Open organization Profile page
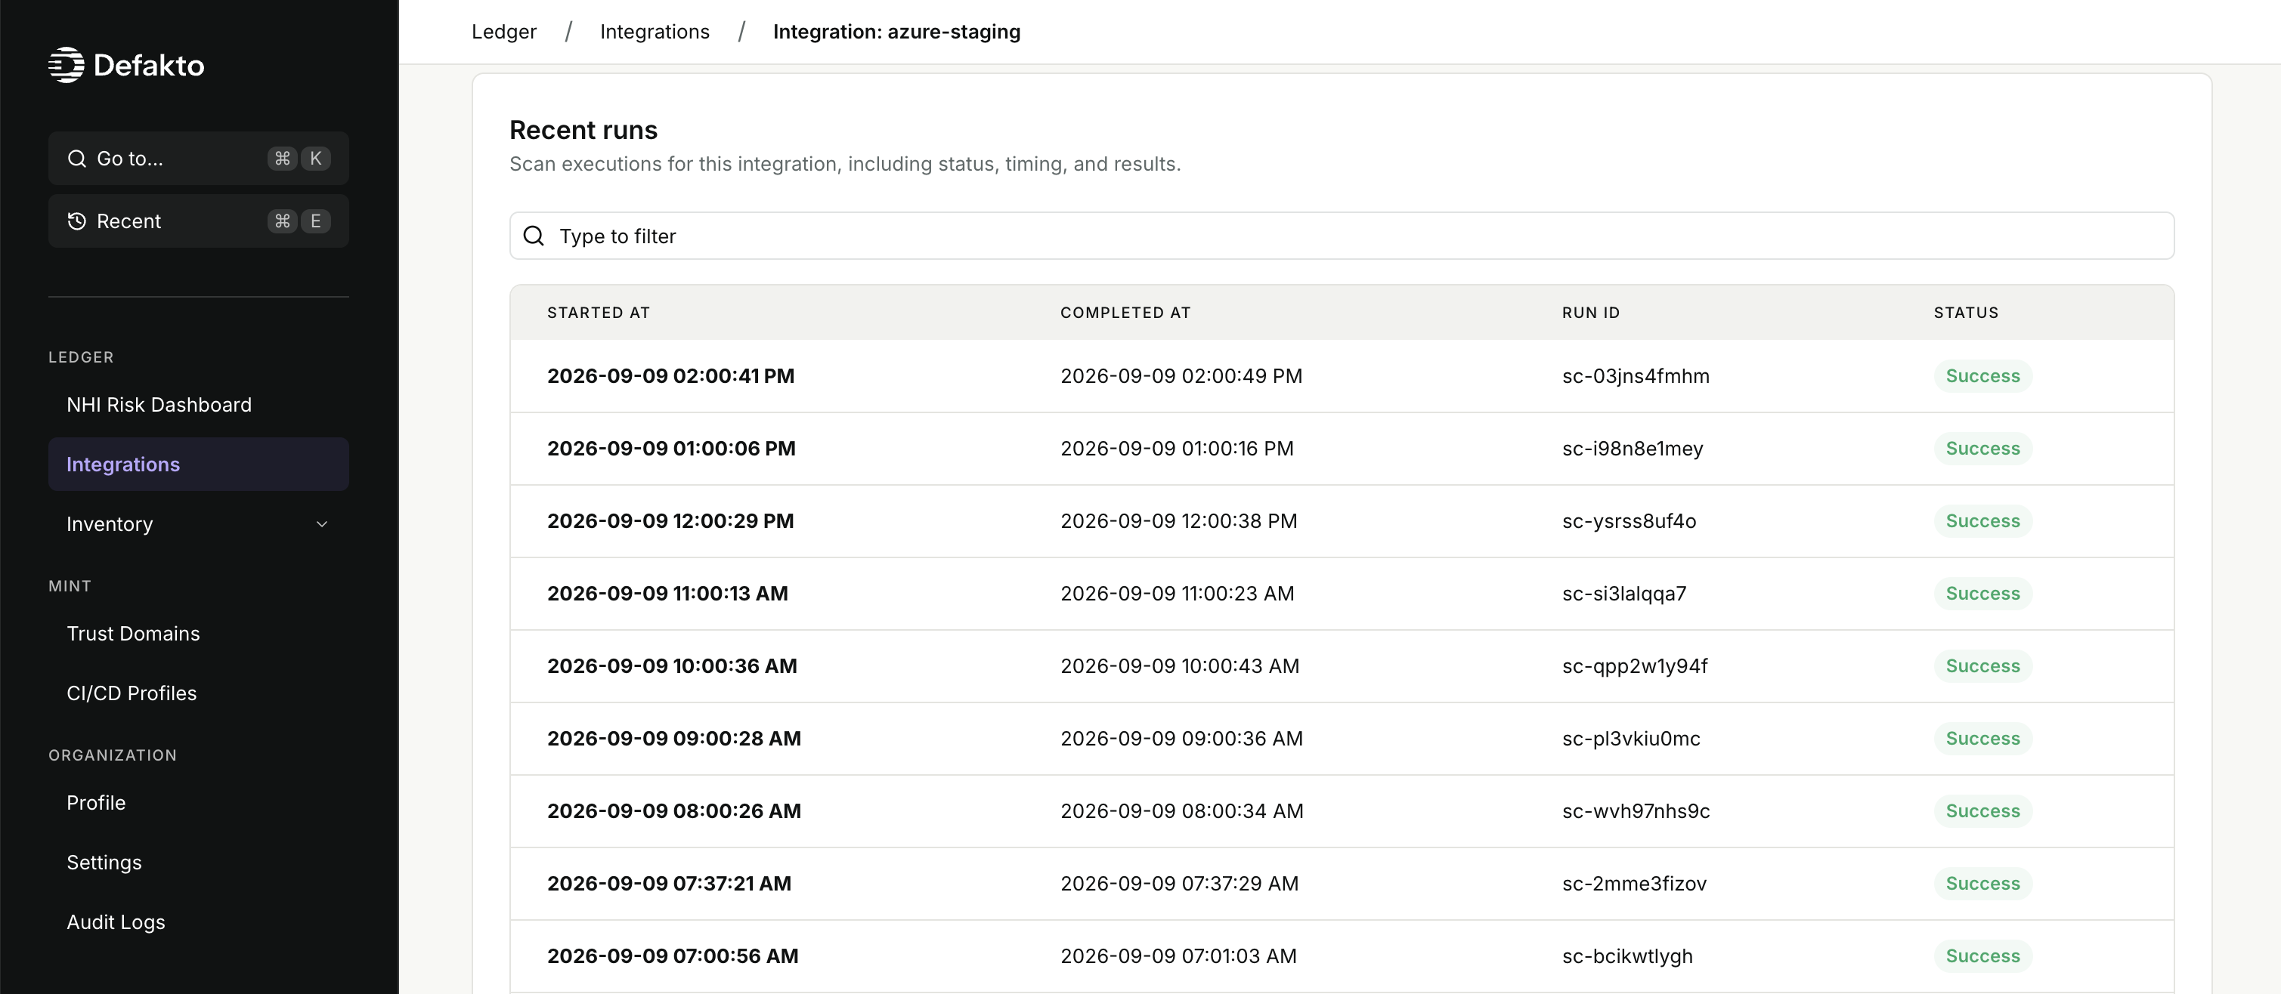 tap(97, 803)
